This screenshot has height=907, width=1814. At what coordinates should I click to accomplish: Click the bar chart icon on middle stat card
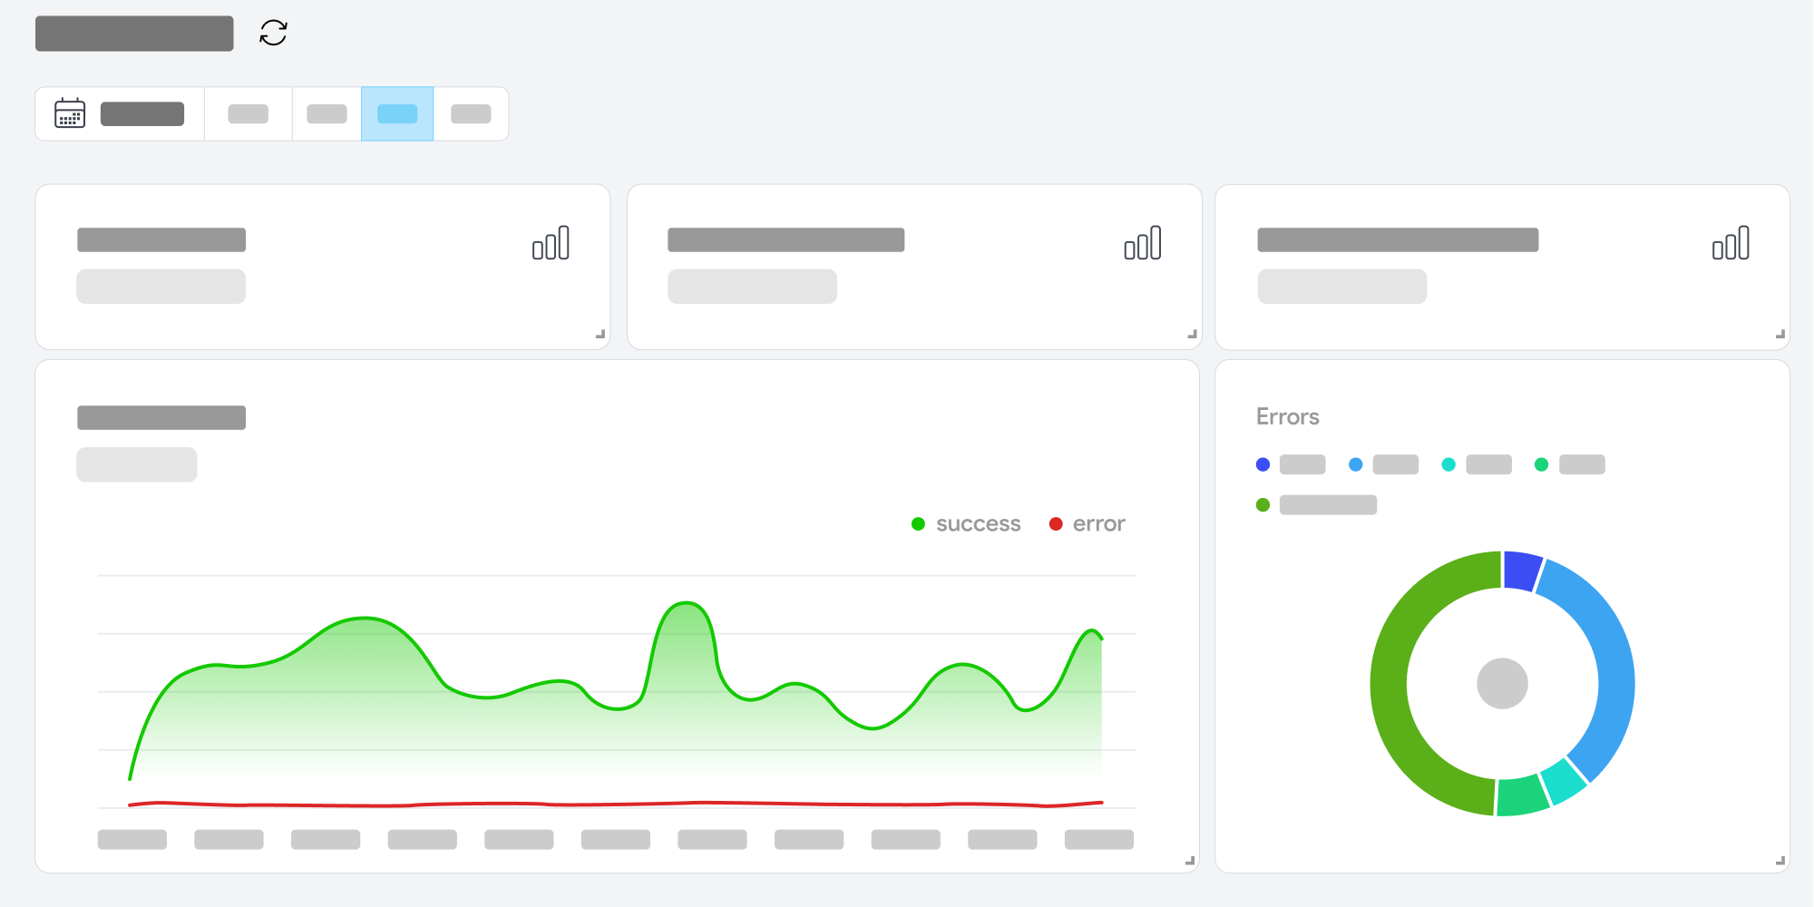1142,243
